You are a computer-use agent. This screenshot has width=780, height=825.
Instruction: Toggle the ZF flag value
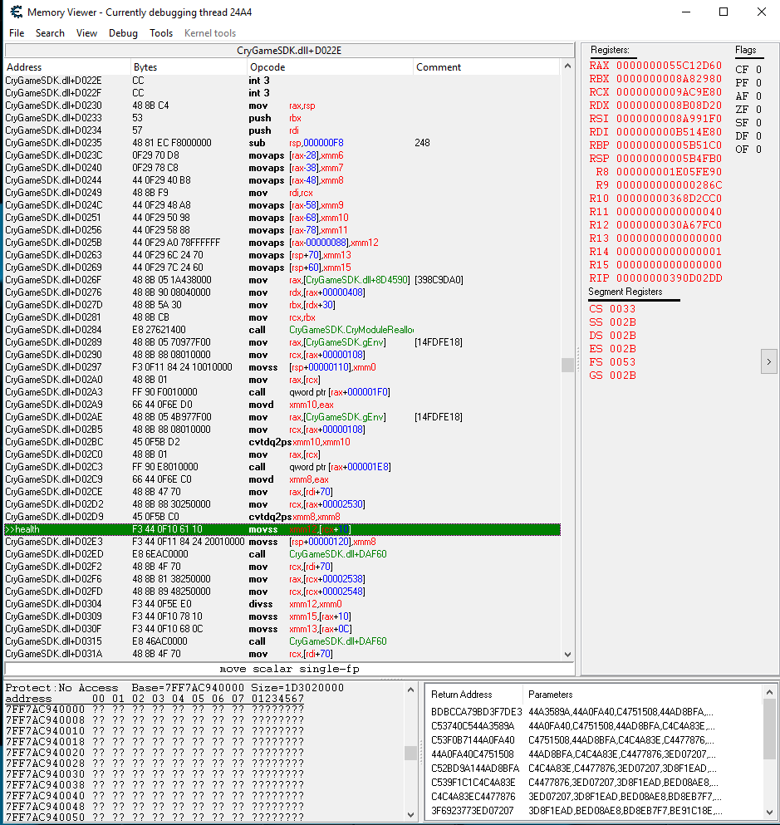click(x=758, y=110)
